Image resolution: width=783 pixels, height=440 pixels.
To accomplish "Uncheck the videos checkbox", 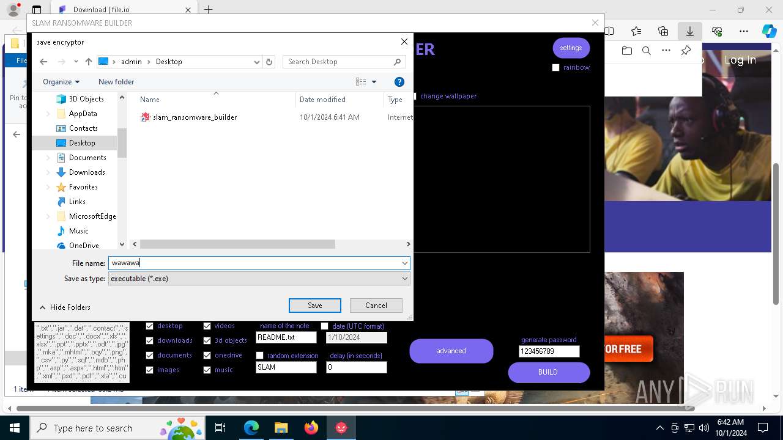I will click(207, 326).
